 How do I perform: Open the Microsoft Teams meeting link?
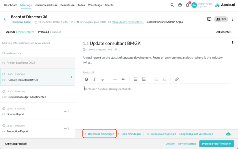pos(128,22)
